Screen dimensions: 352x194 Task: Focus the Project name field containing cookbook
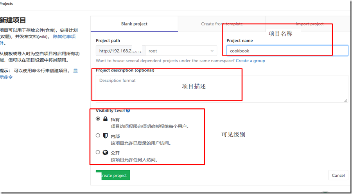[x=287, y=51]
